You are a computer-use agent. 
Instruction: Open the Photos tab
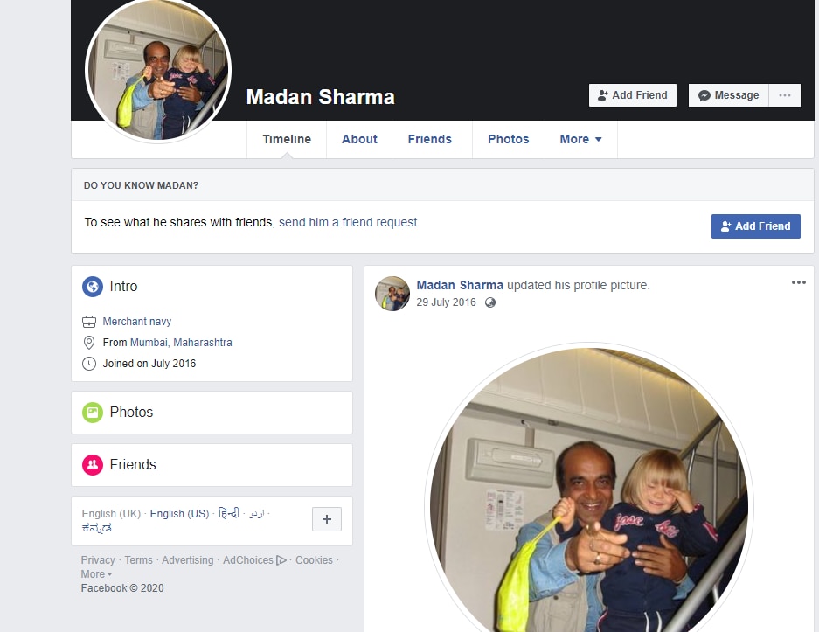(x=508, y=140)
